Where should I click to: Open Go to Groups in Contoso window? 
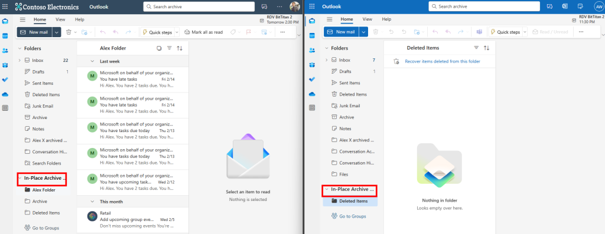[42, 228]
